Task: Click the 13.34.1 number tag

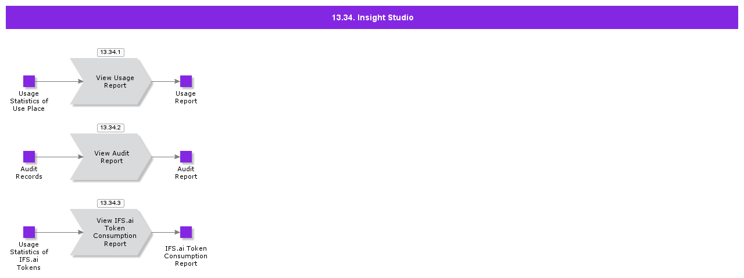Action: point(110,52)
